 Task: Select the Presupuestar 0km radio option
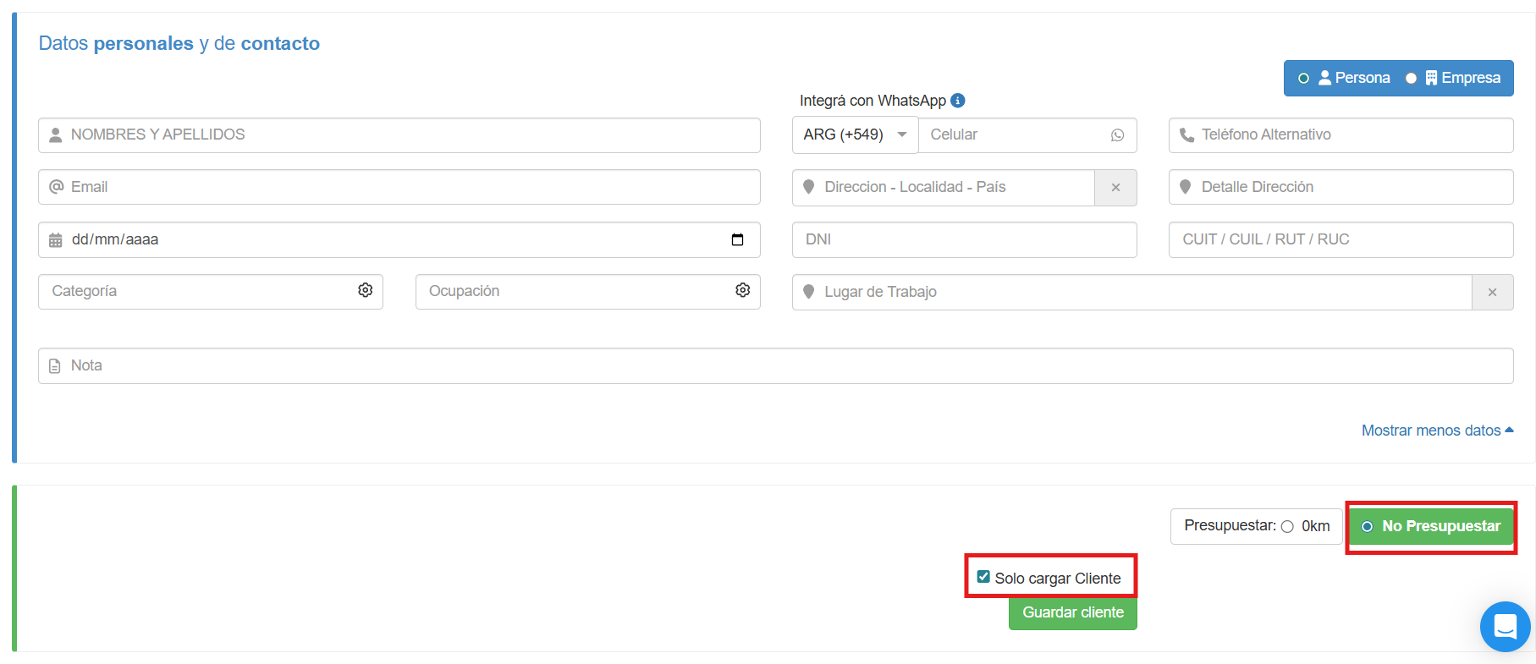[x=1287, y=526]
